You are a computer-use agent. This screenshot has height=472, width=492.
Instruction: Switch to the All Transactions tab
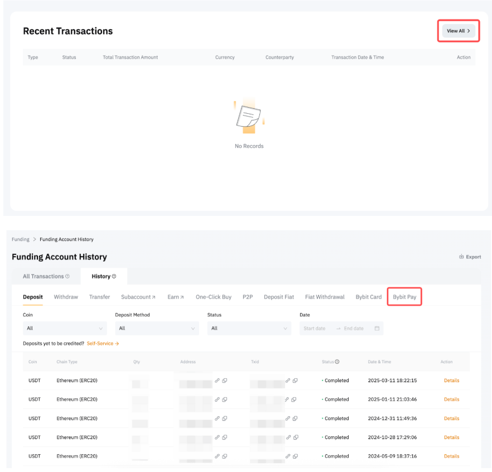pos(43,277)
